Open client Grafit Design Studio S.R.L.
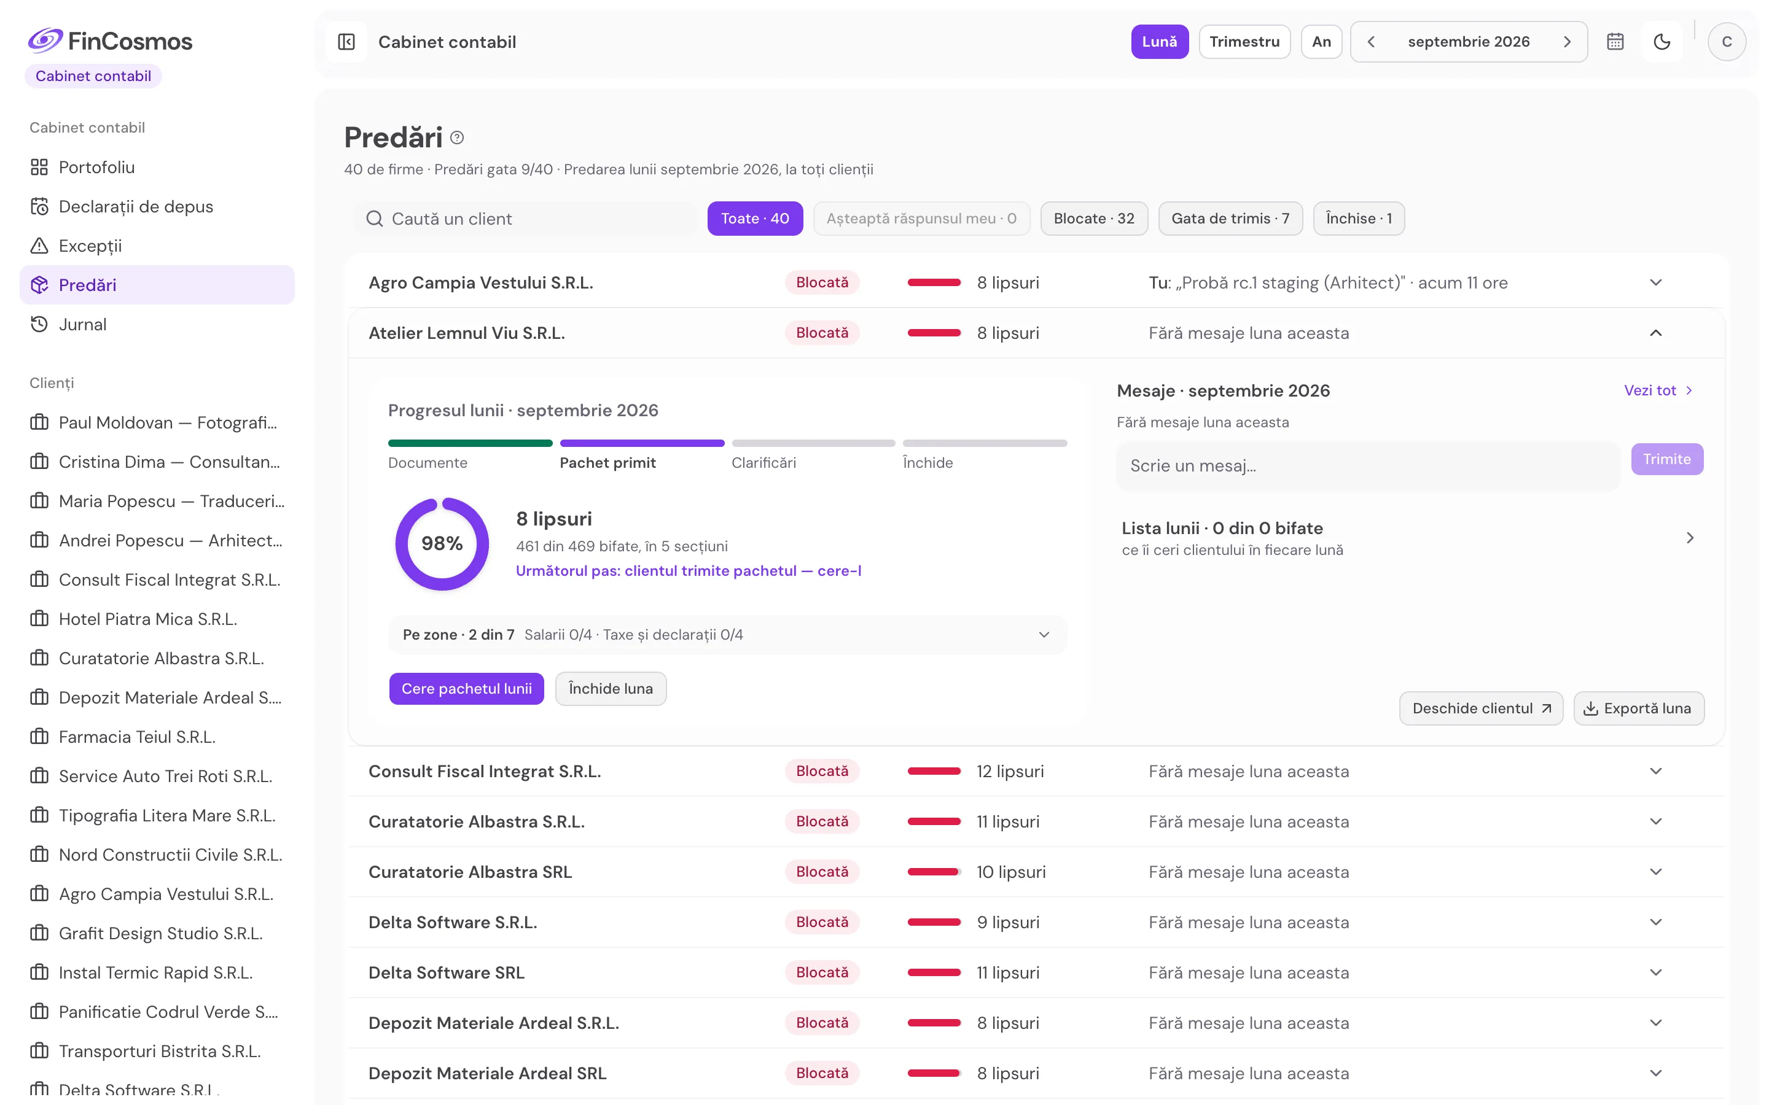 point(157,933)
